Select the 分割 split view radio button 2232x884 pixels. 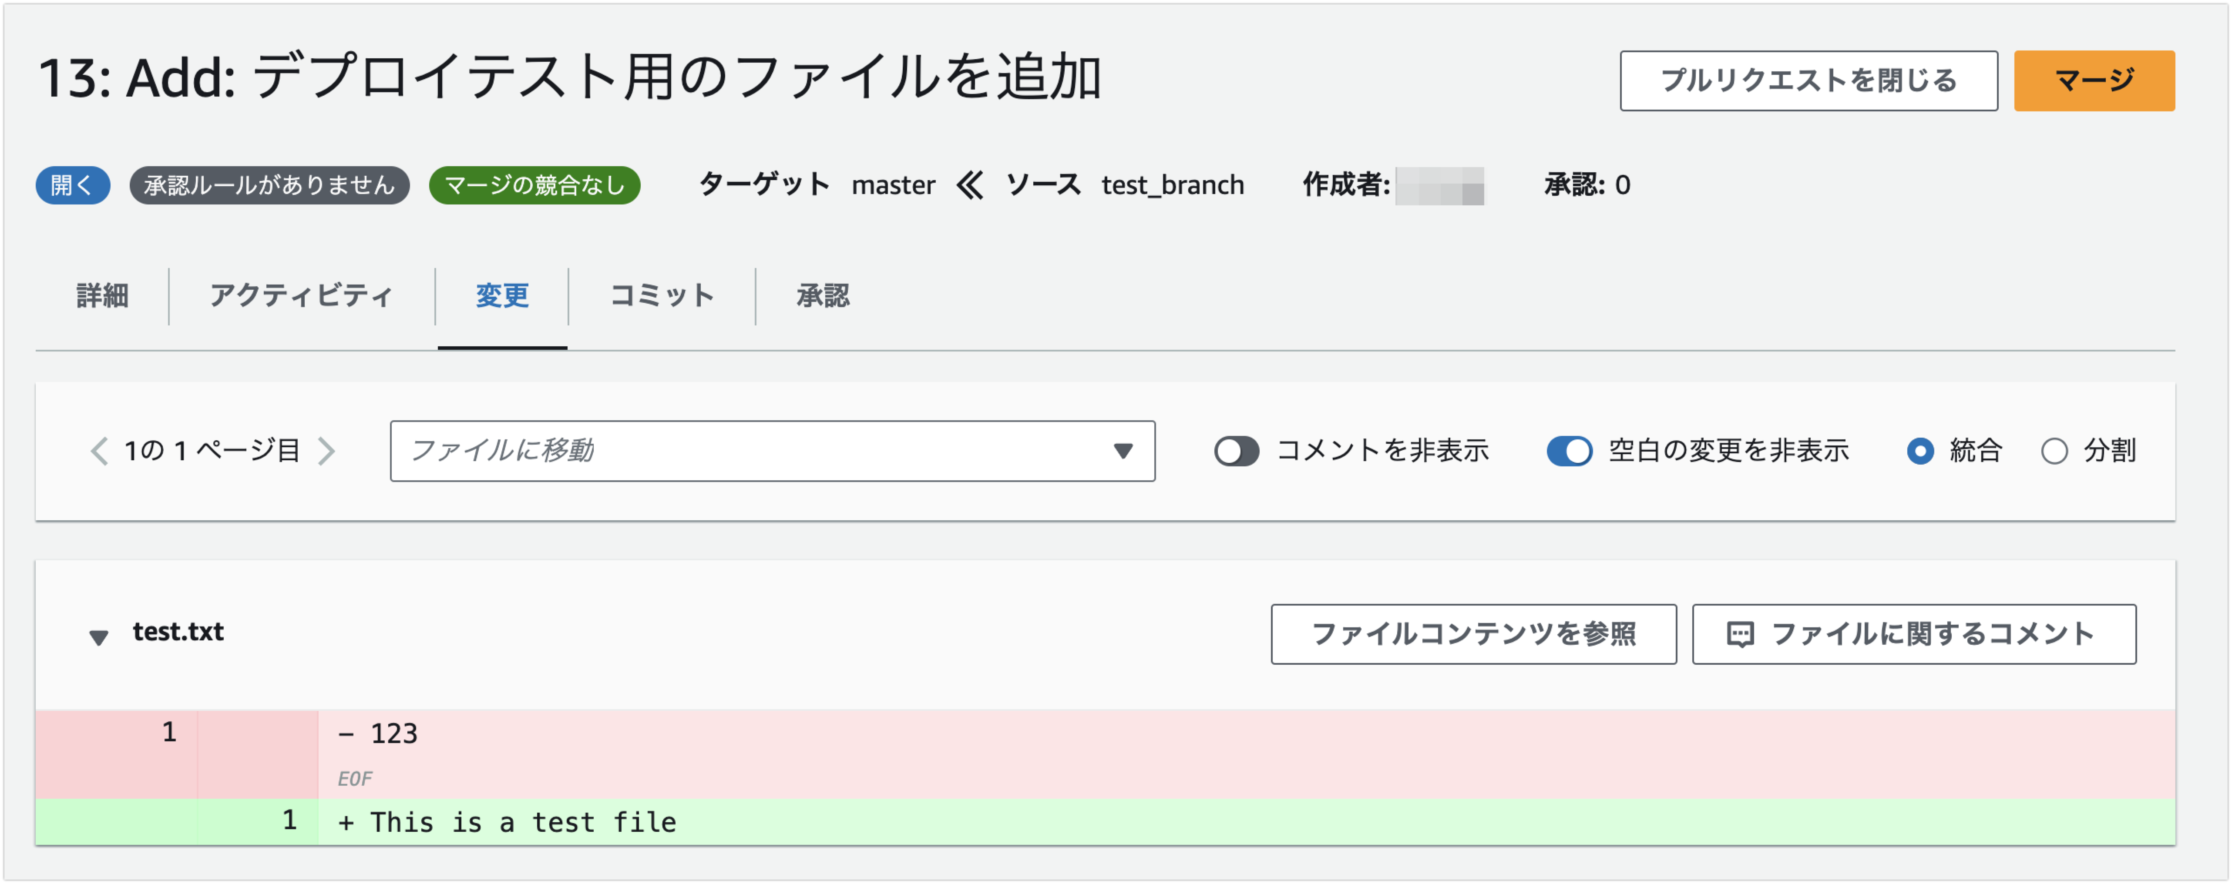(2054, 451)
